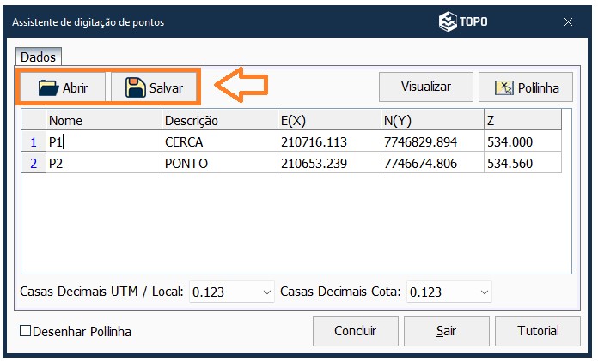Open Casas Decimais UTM / Local dropdown

coord(265,292)
